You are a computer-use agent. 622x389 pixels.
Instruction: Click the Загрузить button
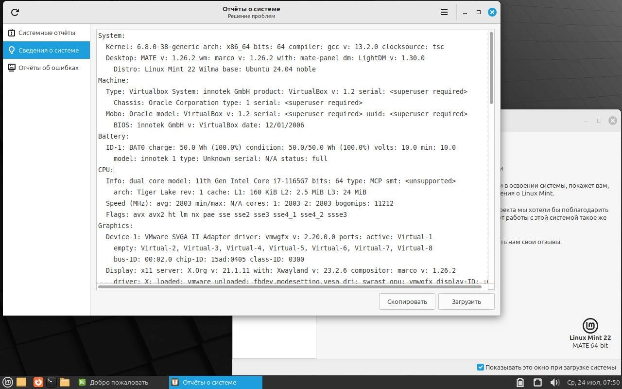466,301
